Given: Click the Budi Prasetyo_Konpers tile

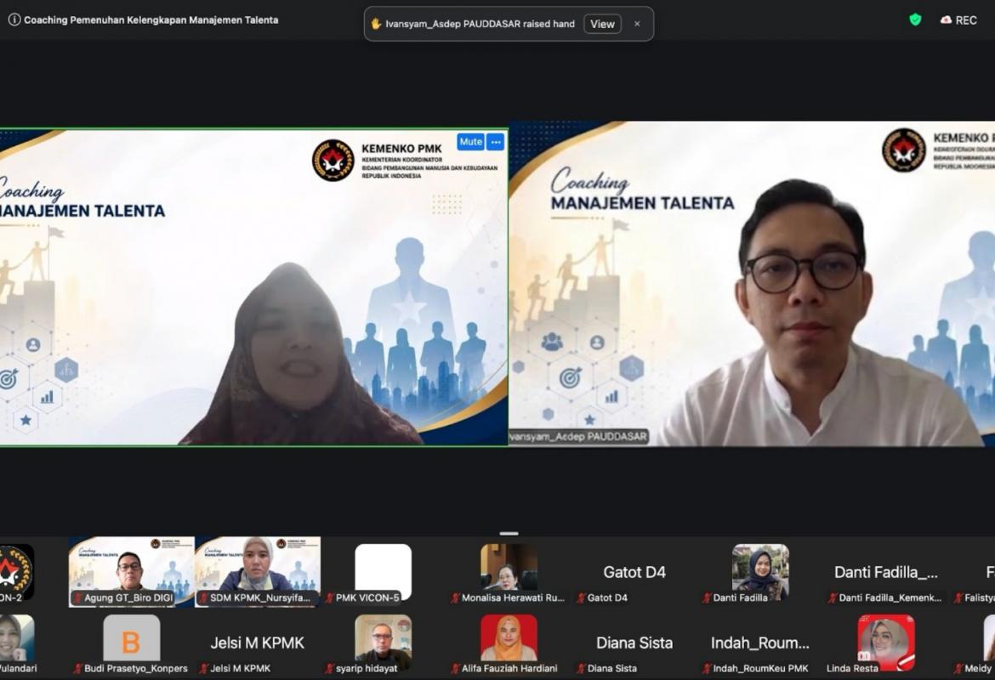Looking at the screenshot, I should coord(131,643).
